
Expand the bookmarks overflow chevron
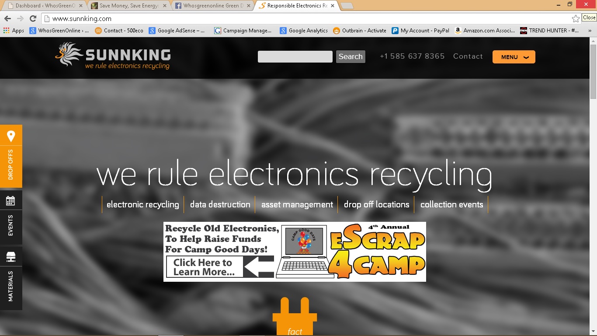[x=590, y=31]
